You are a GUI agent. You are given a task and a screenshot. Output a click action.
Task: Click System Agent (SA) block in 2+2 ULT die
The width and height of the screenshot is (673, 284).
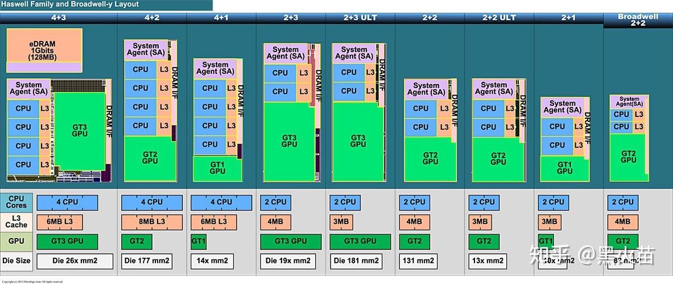point(494,89)
